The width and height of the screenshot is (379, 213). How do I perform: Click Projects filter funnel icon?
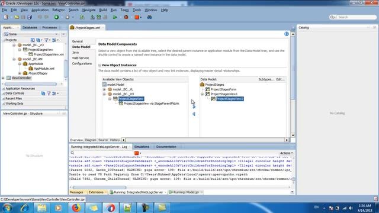point(46,40)
